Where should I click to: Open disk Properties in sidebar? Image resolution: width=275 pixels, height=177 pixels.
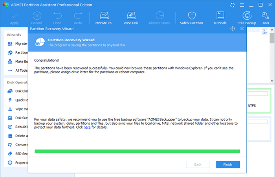[17, 162]
